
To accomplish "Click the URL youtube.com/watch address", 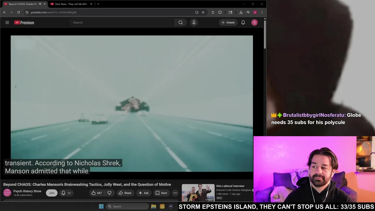I will pos(54,12).
